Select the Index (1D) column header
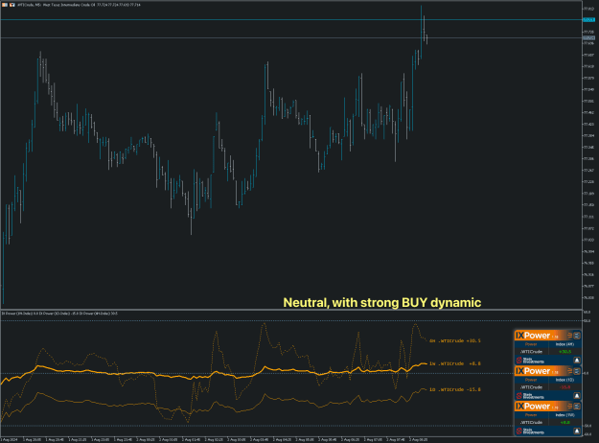The width and height of the screenshot is (599, 443). [x=564, y=380]
